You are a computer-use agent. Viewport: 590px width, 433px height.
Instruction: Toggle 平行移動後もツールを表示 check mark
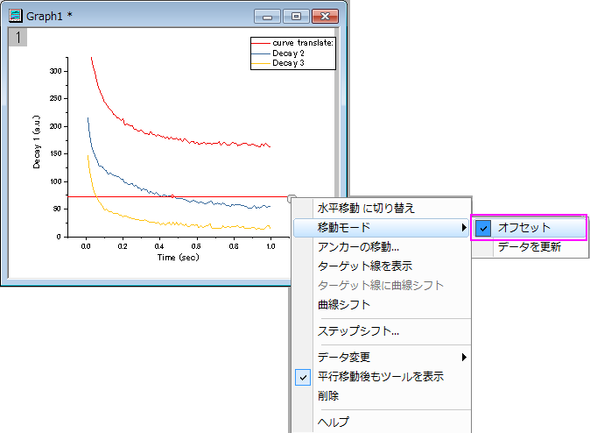coord(303,377)
